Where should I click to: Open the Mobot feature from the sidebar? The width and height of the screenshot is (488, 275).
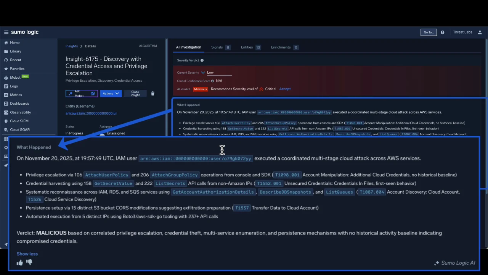pos(15,77)
